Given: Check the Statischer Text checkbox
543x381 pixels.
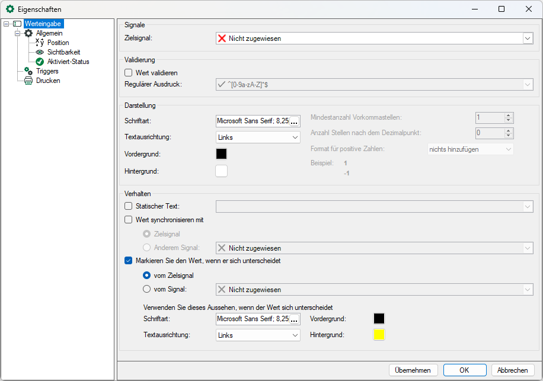Looking at the screenshot, I should [x=128, y=206].
